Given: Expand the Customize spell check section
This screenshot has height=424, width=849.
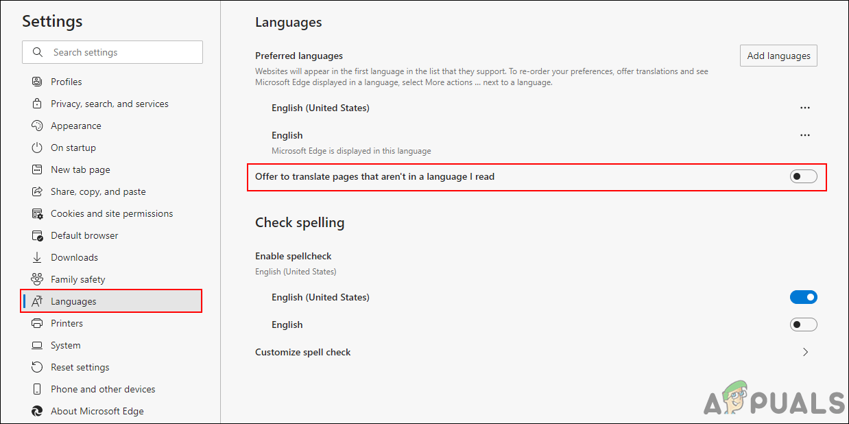Looking at the screenshot, I should click(806, 351).
